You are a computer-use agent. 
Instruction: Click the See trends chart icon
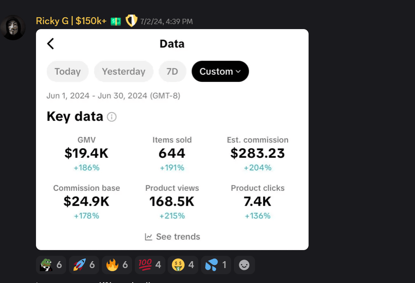(x=149, y=237)
